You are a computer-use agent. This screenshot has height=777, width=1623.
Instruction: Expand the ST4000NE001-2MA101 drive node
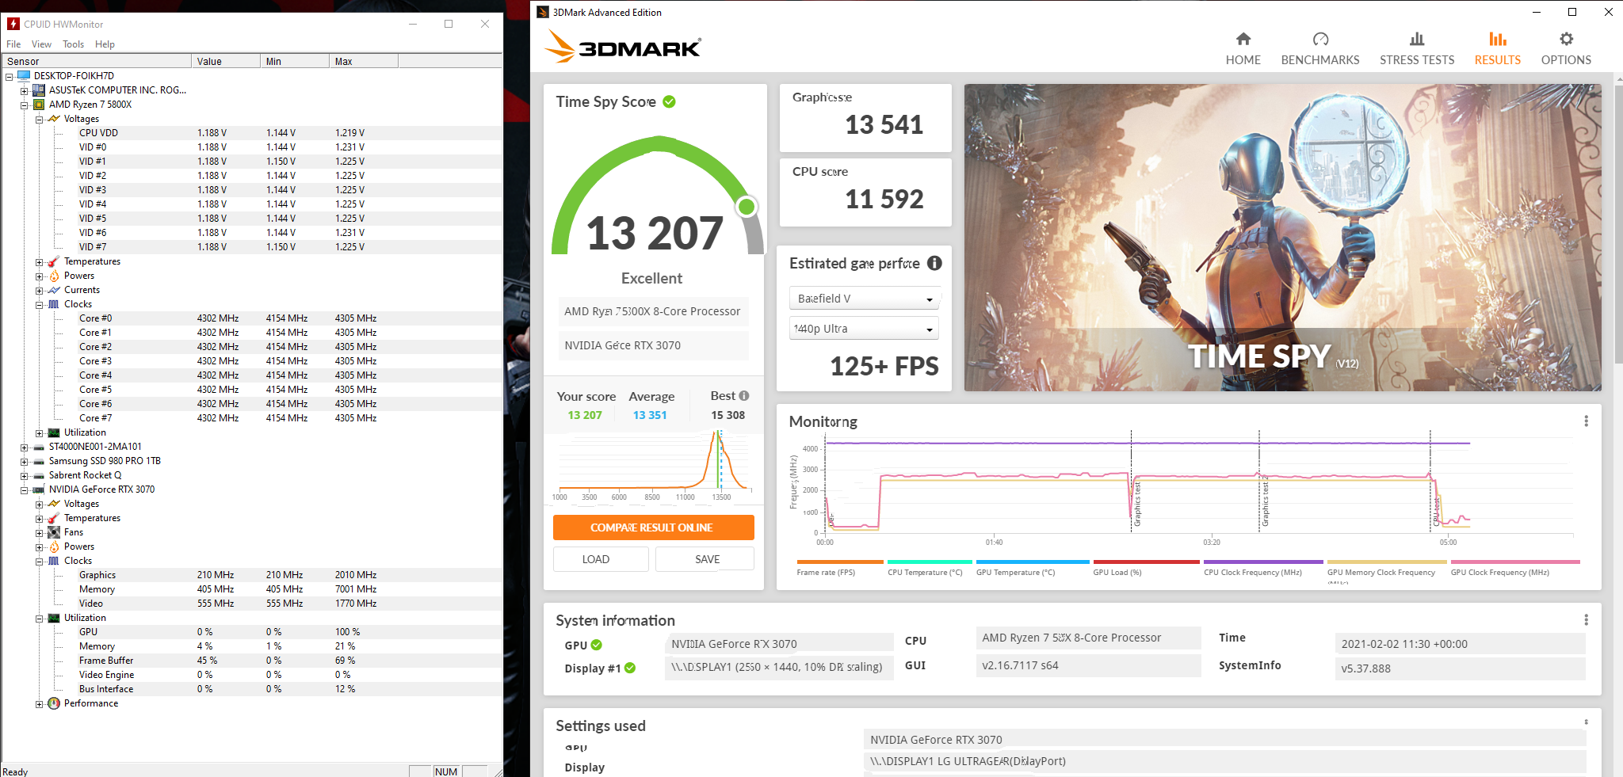pyautogui.click(x=24, y=448)
